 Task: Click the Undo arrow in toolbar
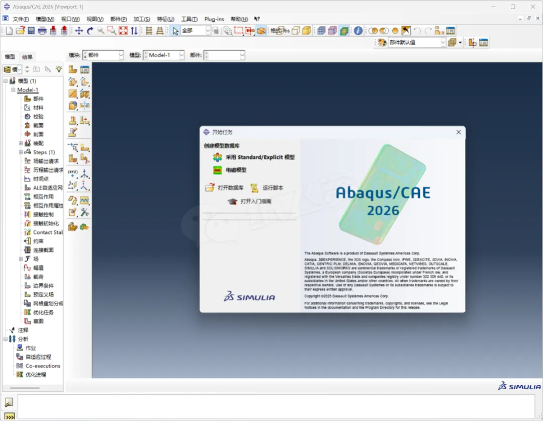pos(417,31)
